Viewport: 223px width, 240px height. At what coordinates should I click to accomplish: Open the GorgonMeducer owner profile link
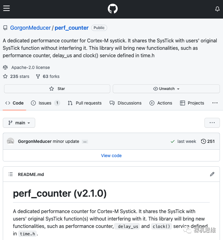pos(30,28)
